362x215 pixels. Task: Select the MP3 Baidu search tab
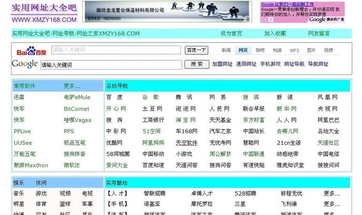[294, 51]
